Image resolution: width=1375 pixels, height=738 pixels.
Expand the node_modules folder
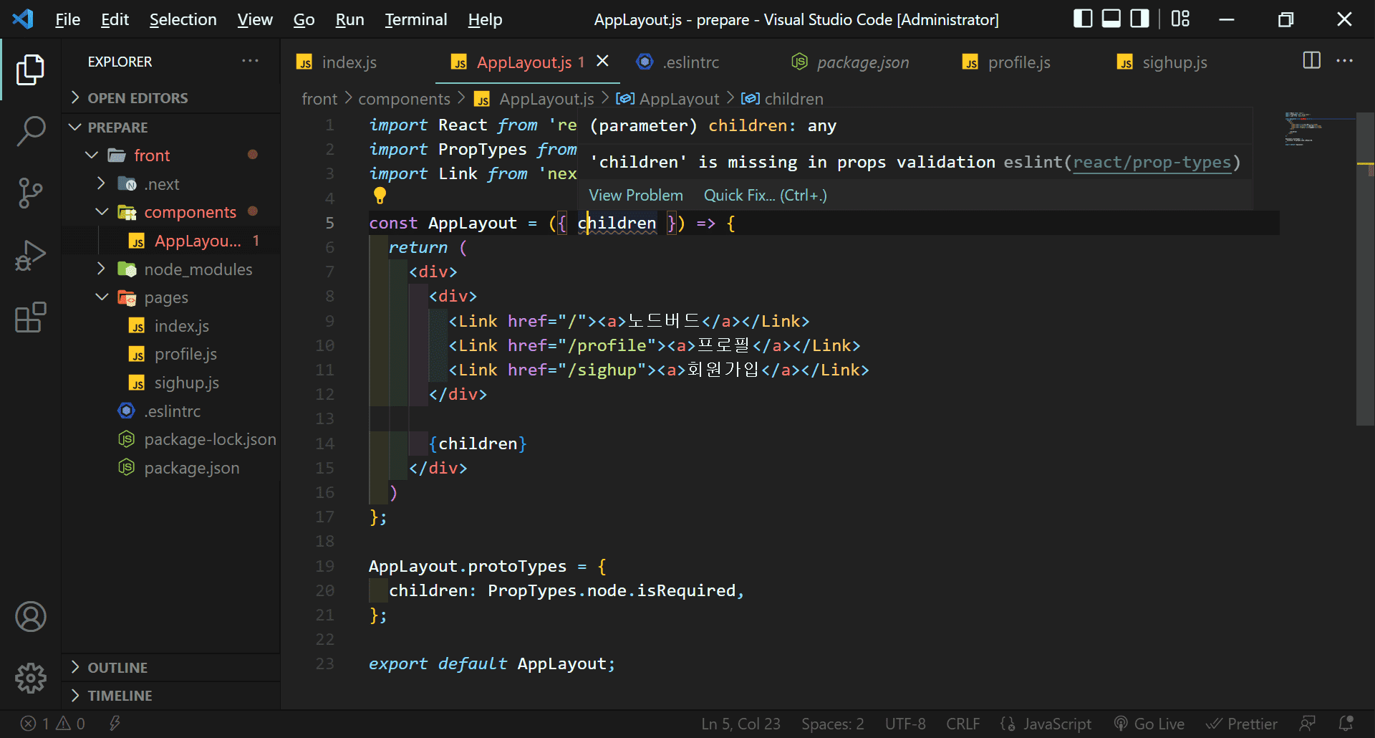198,269
